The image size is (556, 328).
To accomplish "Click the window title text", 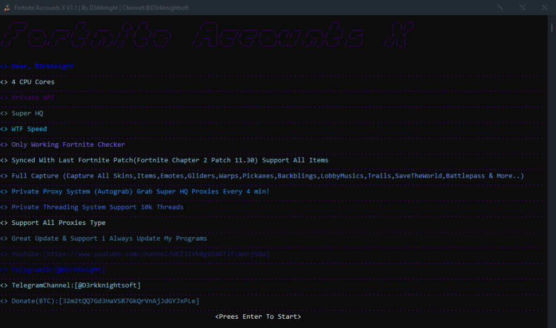I will [x=102, y=8].
